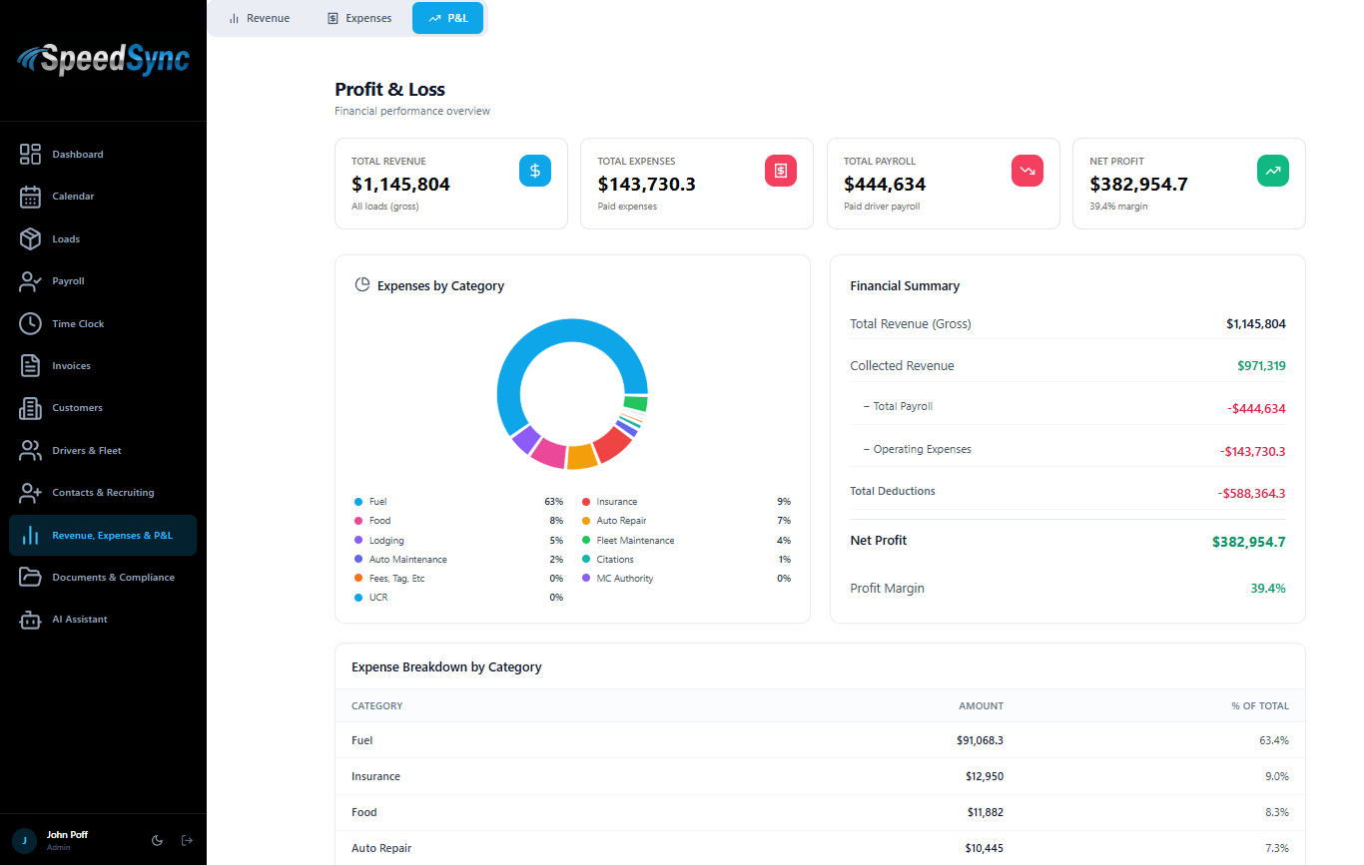Open the Time Clock page link
The image size is (1364, 865).
[x=103, y=323]
